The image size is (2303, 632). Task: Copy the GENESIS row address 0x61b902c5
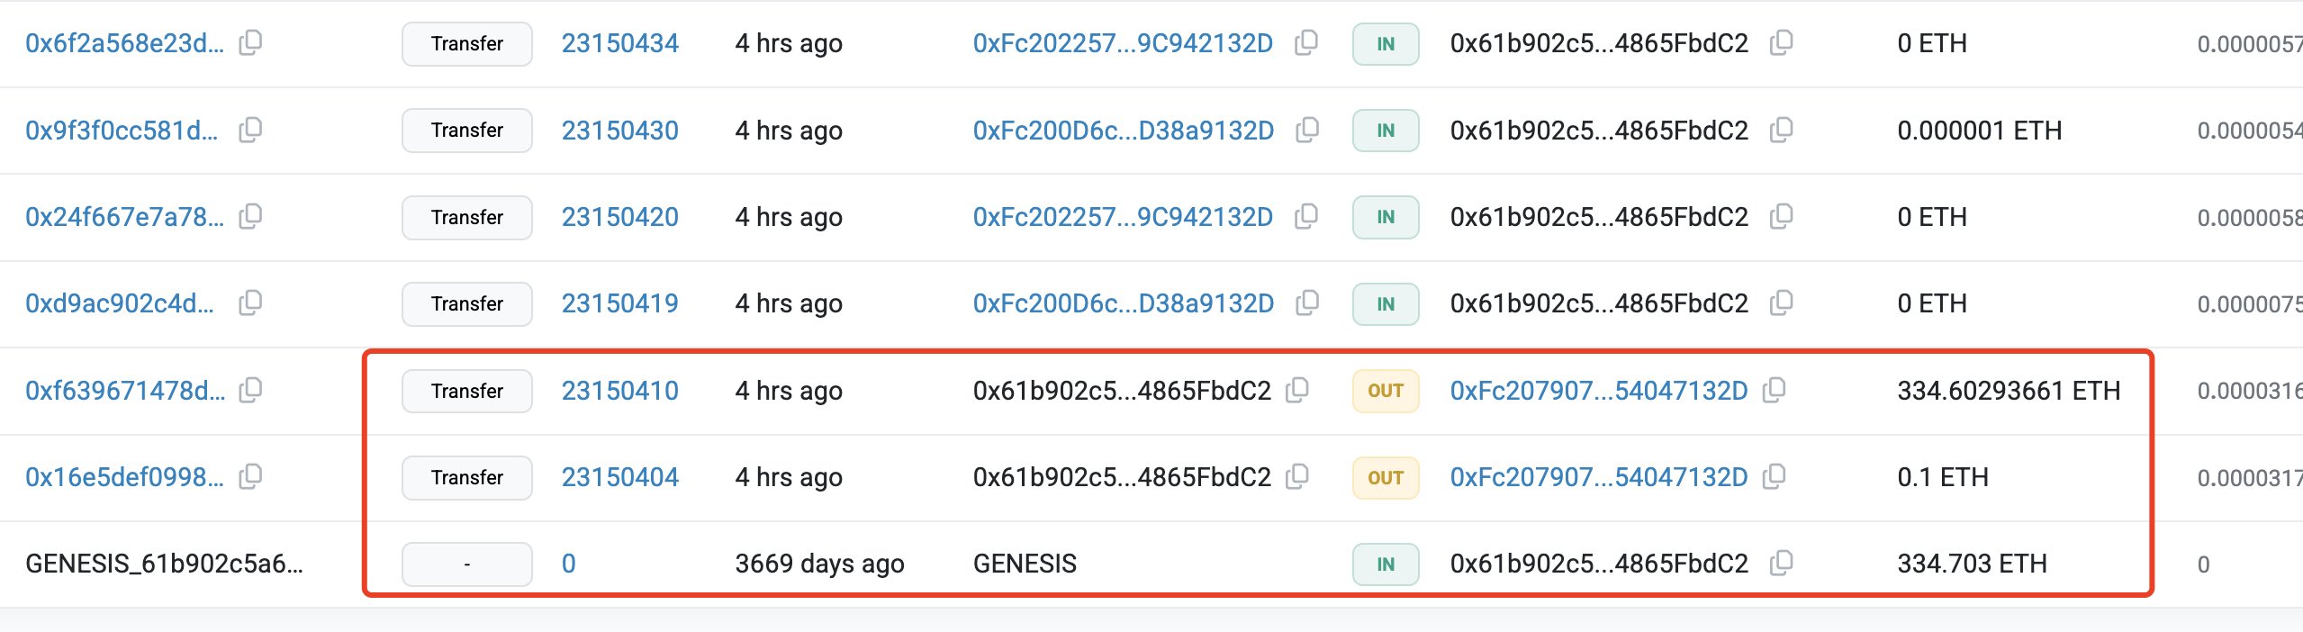[1775, 564]
